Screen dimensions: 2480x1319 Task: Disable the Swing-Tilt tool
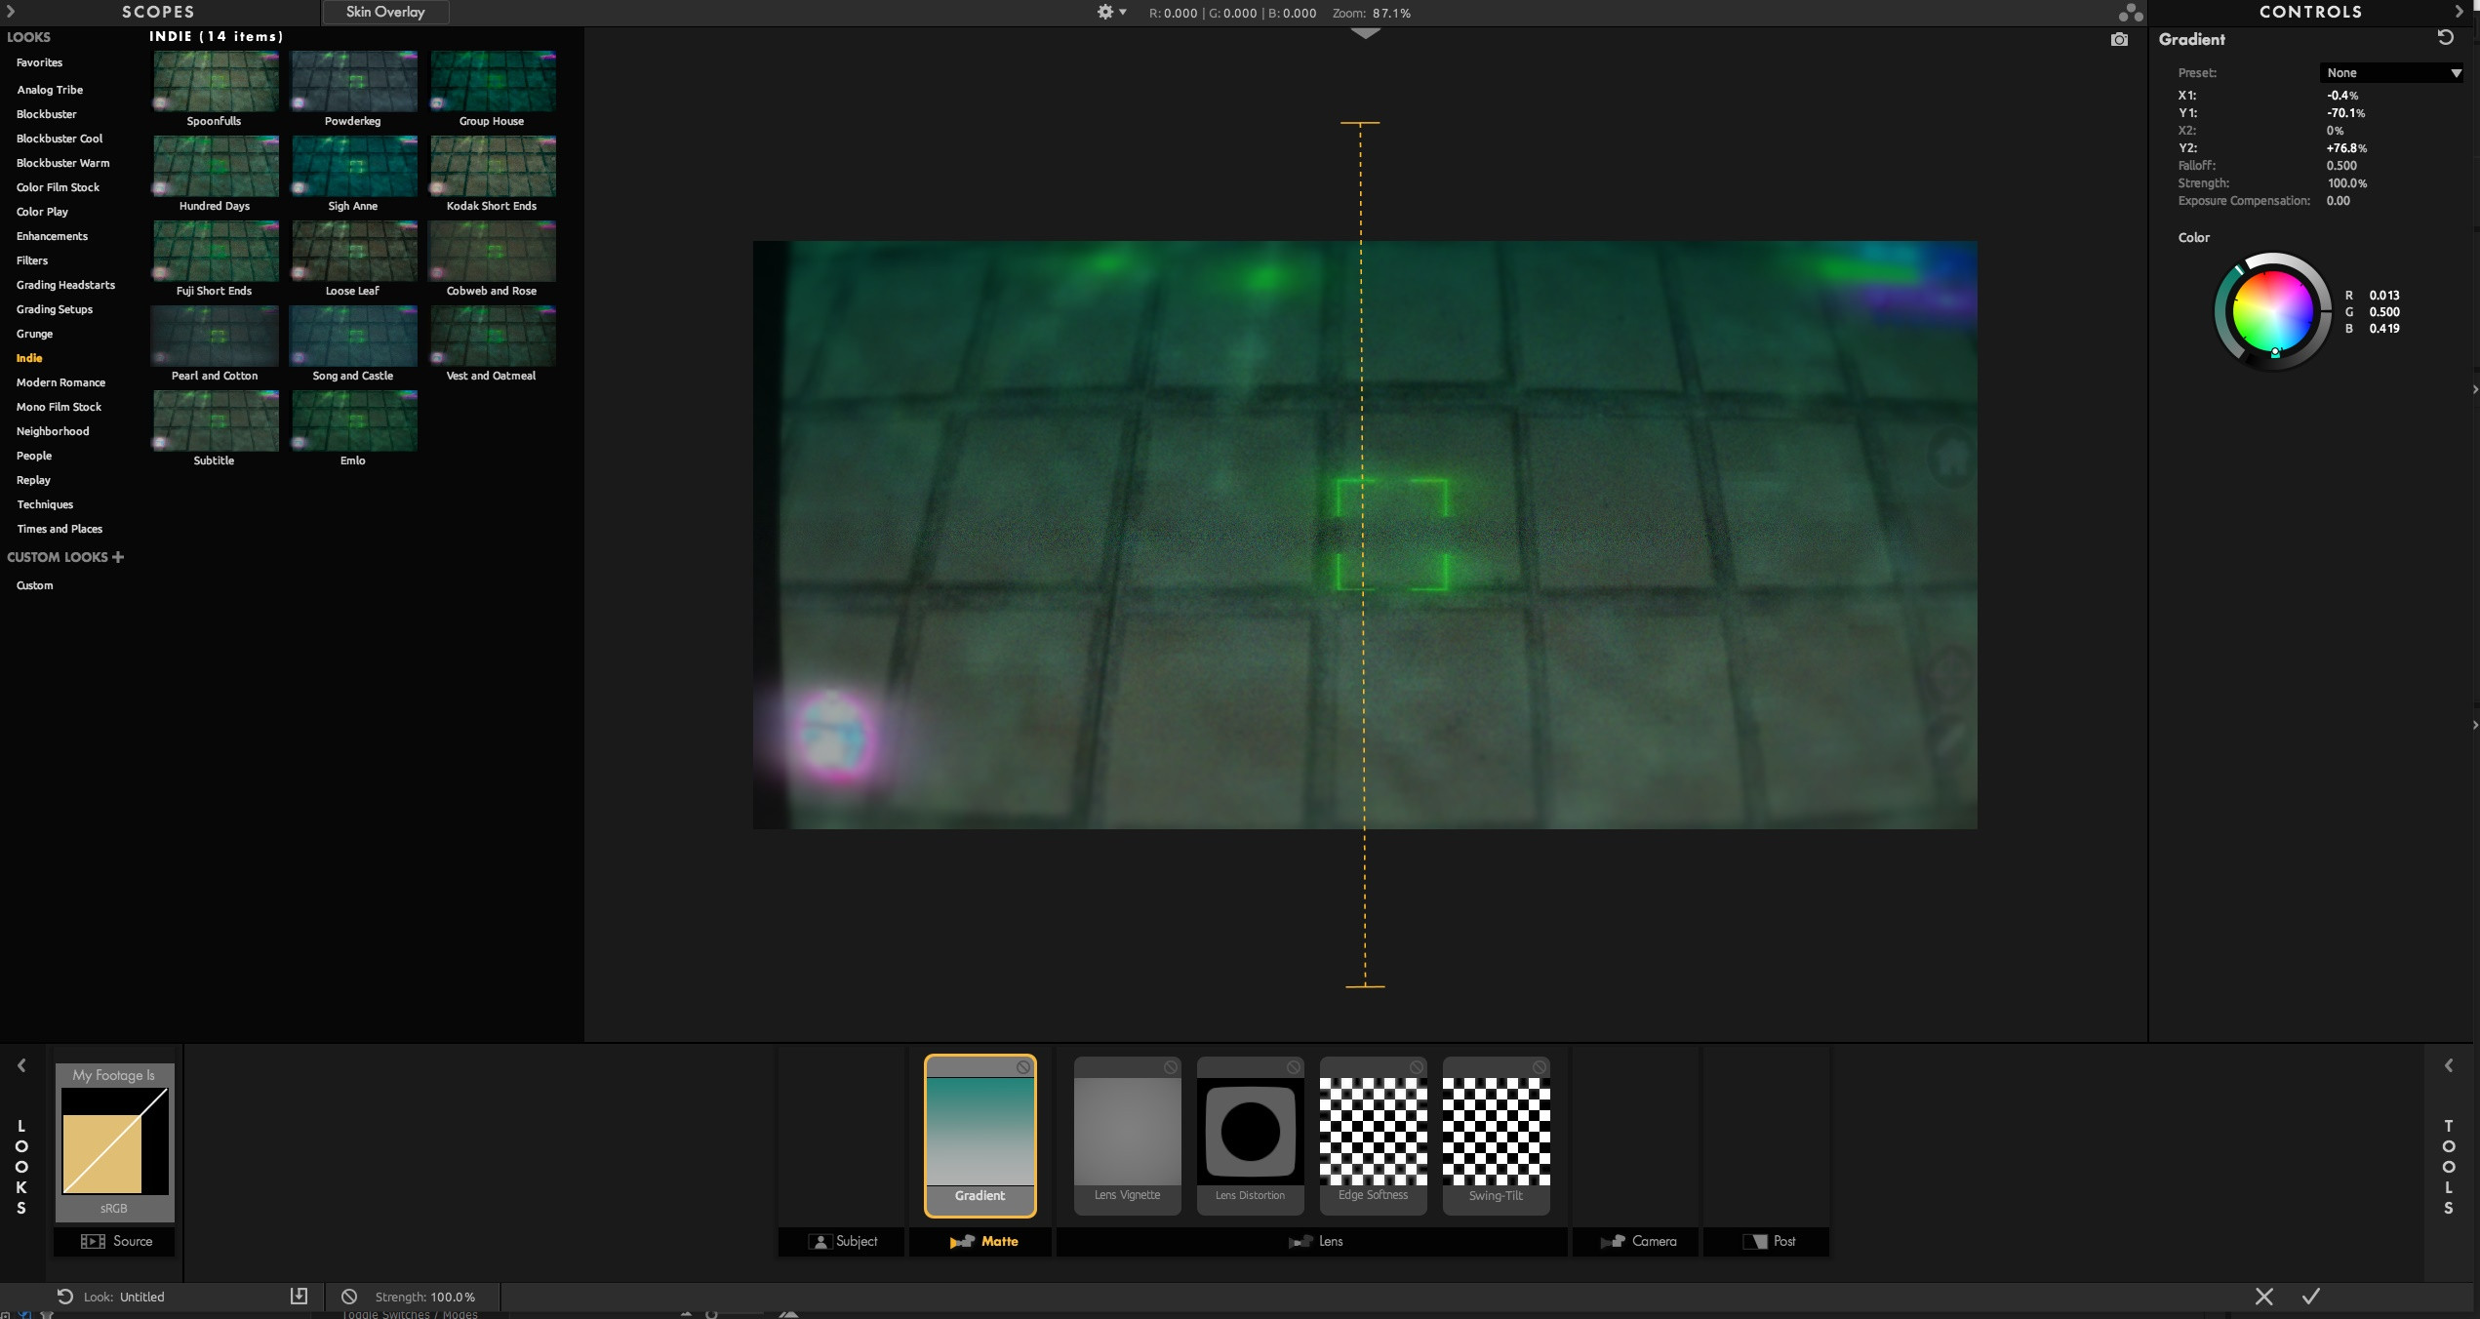click(x=1540, y=1066)
